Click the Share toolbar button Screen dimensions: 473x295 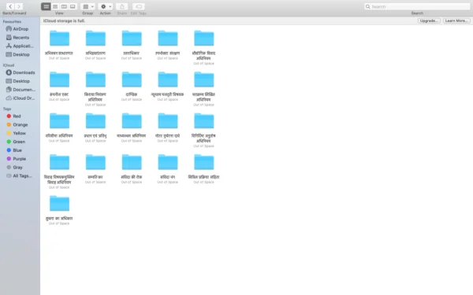pyautogui.click(x=122, y=6)
